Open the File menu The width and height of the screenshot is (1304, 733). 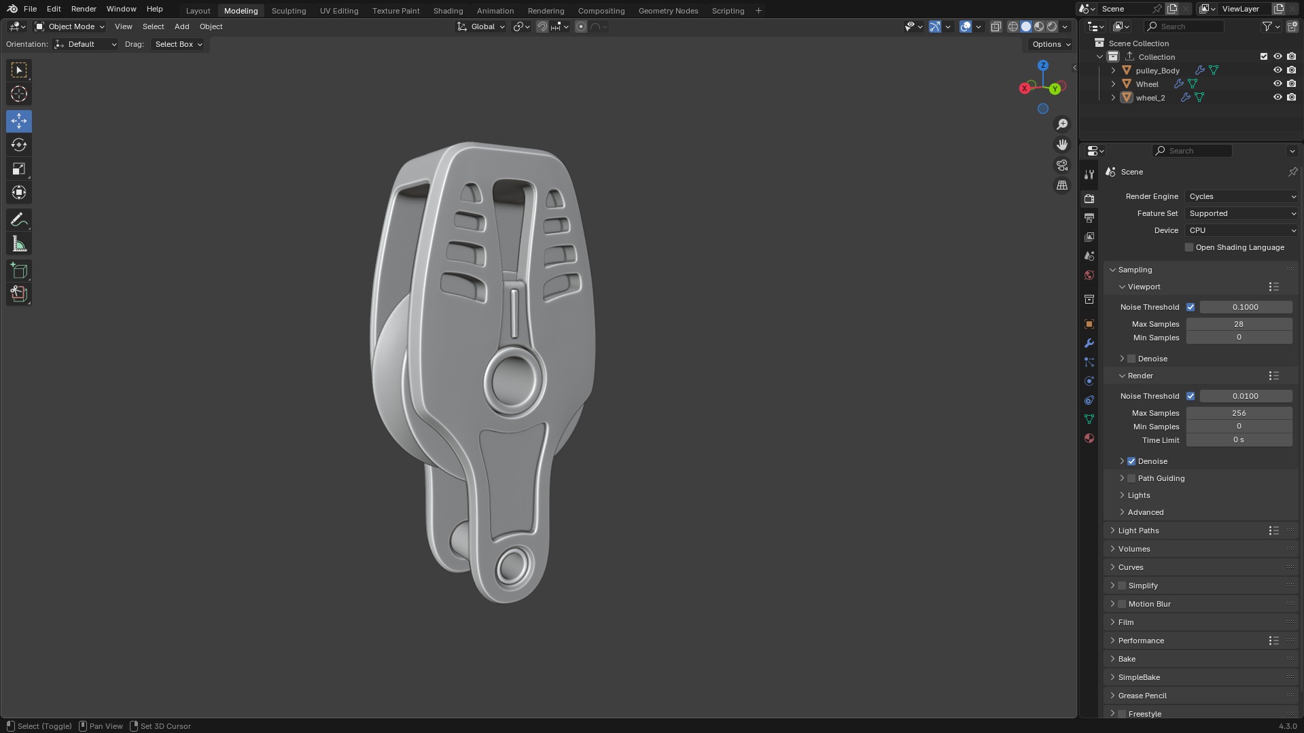click(x=30, y=9)
